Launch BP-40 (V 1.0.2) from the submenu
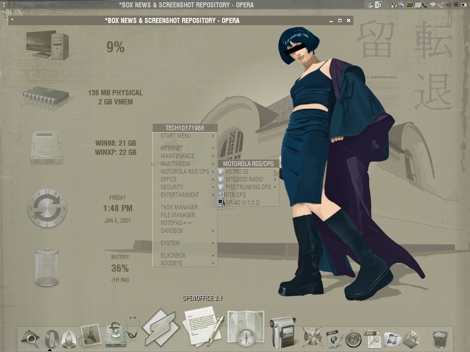This screenshot has width=470, height=352. click(x=248, y=203)
